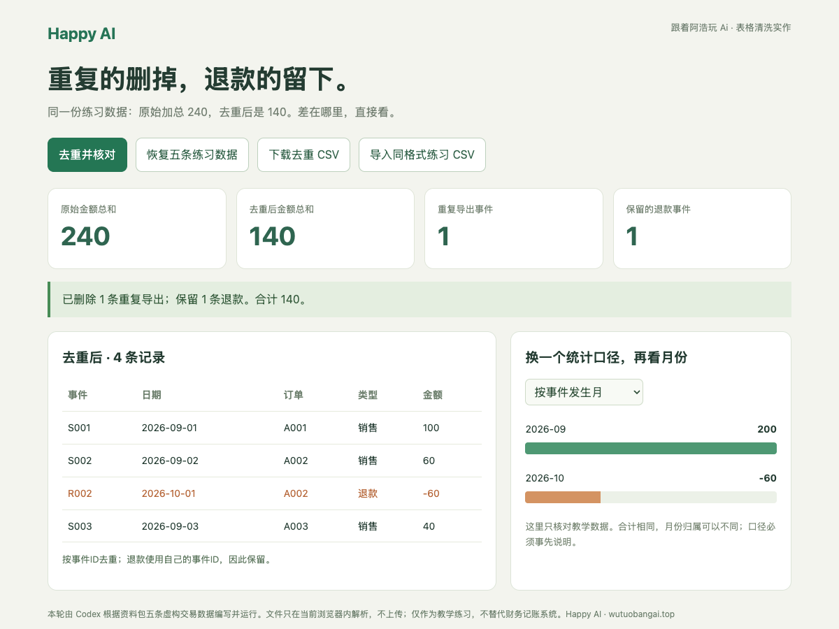
Task: Select event ID S002 in the table
Action: coord(80,461)
